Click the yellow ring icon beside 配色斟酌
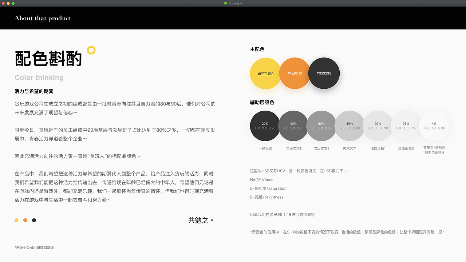Screen dimensions: 466x262 pos(91,50)
